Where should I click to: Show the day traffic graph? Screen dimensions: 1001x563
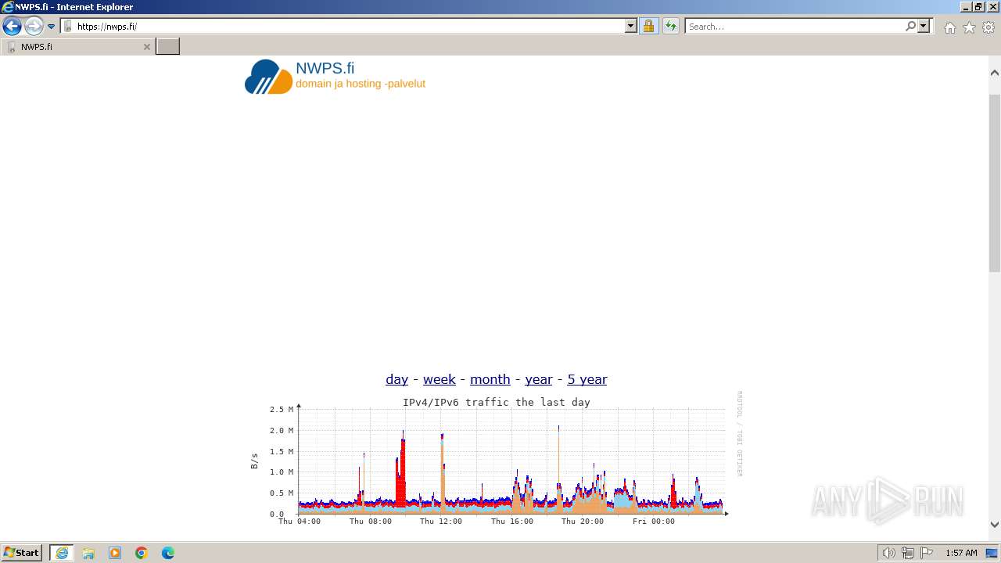(x=396, y=379)
